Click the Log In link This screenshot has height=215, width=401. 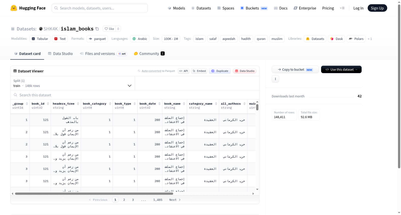pos(358,8)
